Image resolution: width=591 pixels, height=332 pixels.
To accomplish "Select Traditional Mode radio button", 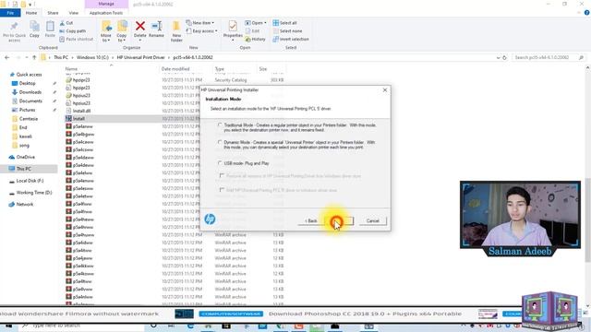I will click(x=220, y=125).
